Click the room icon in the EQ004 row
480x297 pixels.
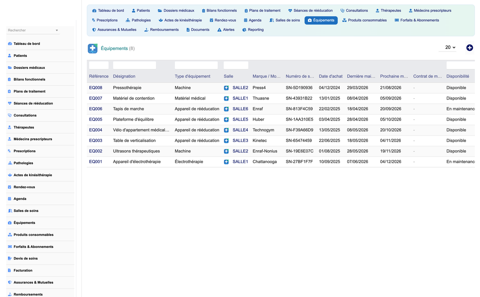point(226,130)
